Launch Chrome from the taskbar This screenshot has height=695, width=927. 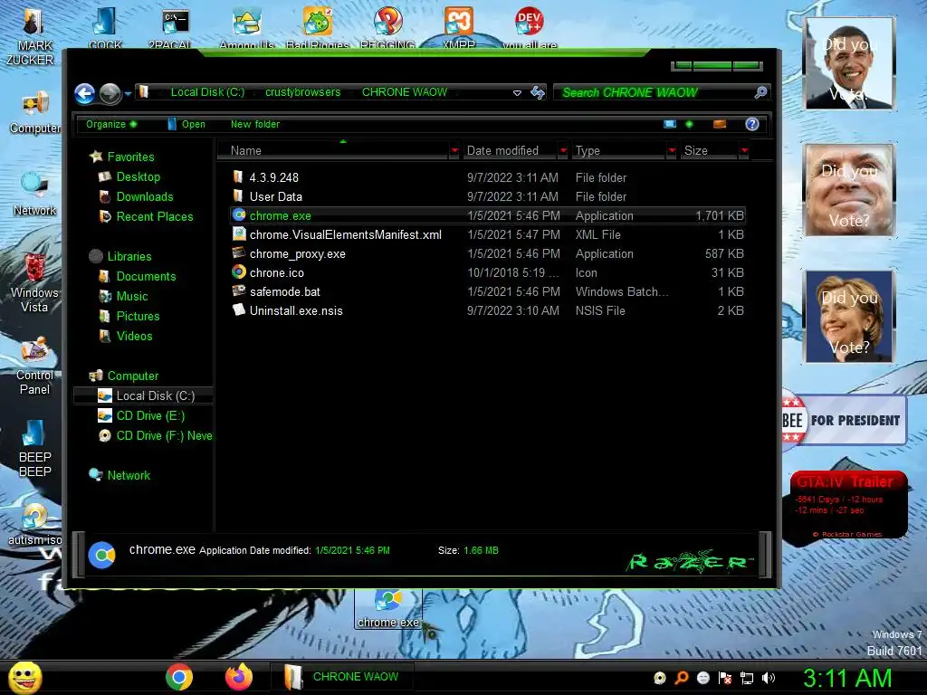(x=179, y=677)
